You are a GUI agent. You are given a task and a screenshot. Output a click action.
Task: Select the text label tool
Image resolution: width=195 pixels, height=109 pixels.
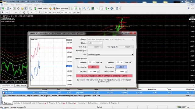point(36,12)
